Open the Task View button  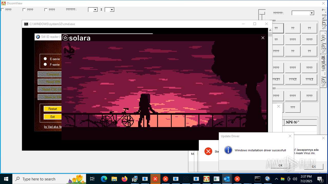point(92,179)
